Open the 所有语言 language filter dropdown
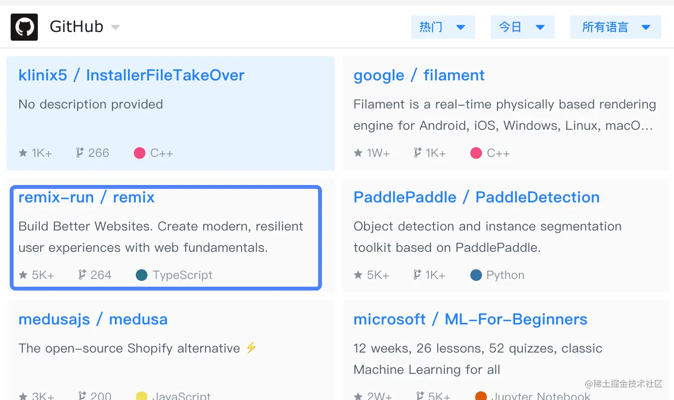 click(x=616, y=27)
